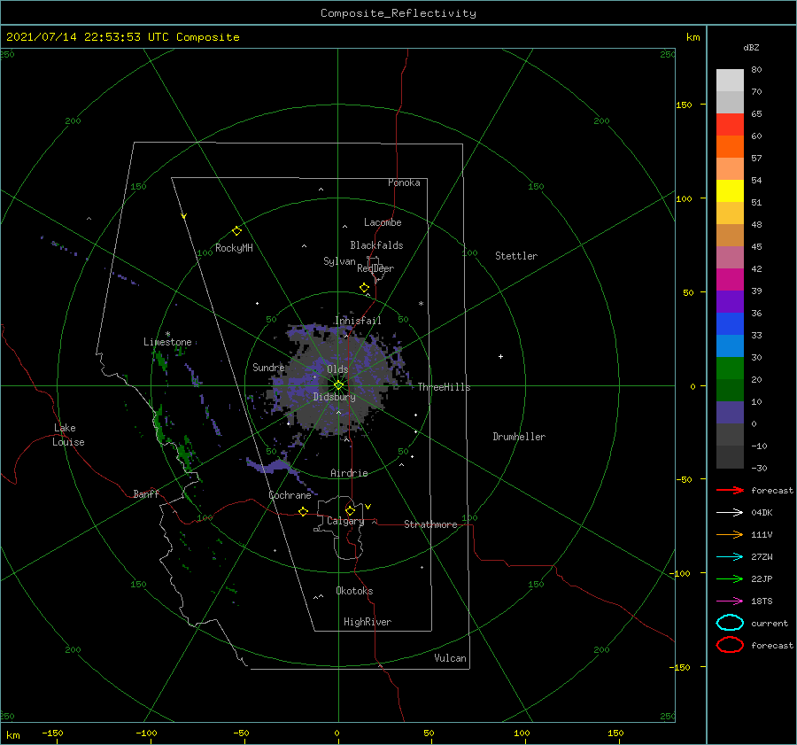Click the cyan 27ZW arrow icon
This screenshot has width=797, height=745.
click(x=730, y=556)
